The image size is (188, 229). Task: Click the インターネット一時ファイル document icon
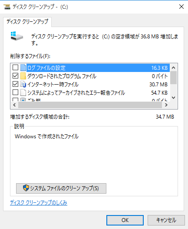click(23, 85)
